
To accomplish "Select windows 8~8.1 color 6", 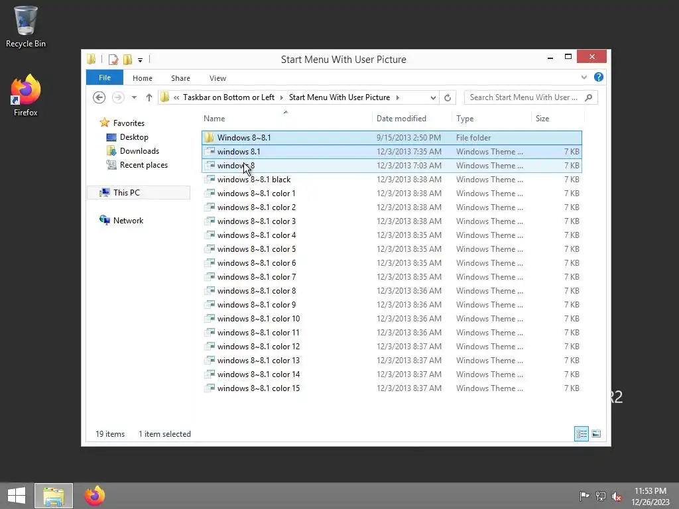I will coord(392,262).
